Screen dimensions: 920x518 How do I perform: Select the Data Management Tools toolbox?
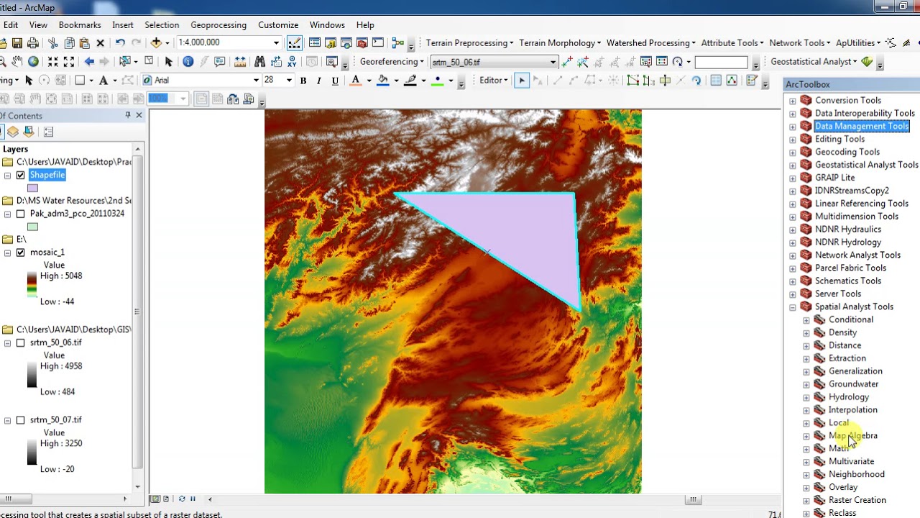tap(862, 127)
